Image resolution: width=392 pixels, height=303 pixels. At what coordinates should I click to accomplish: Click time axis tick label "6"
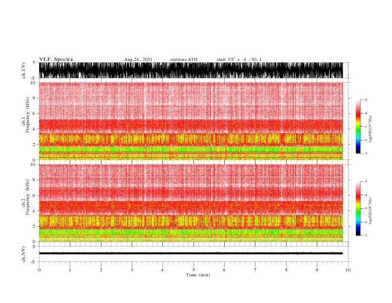(x=224, y=270)
